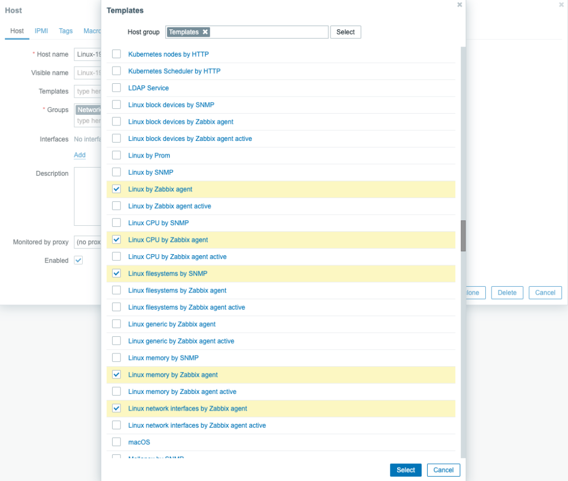Screen dimensions: 568x481
Task: Uncheck Linux network interfaces by Zabbix agent
Action: (x=116, y=408)
